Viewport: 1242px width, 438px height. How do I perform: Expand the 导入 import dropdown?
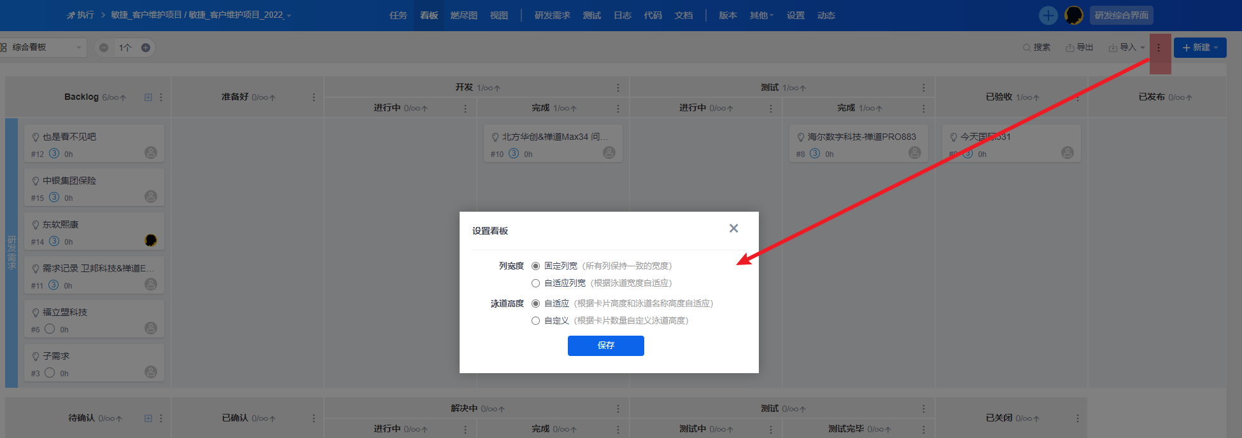pos(1127,48)
